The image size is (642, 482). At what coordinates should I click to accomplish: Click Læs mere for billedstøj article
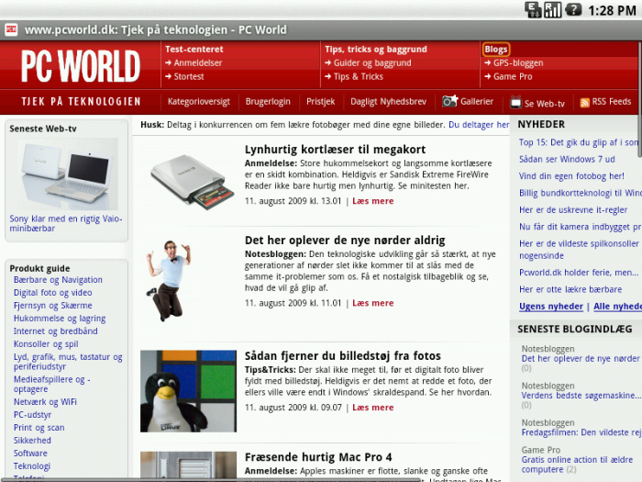click(x=373, y=408)
